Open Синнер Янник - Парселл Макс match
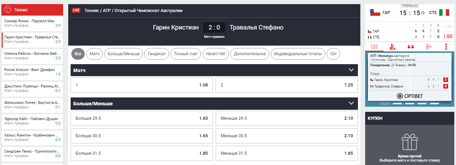 pyautogui.click(x=32, y=23)
